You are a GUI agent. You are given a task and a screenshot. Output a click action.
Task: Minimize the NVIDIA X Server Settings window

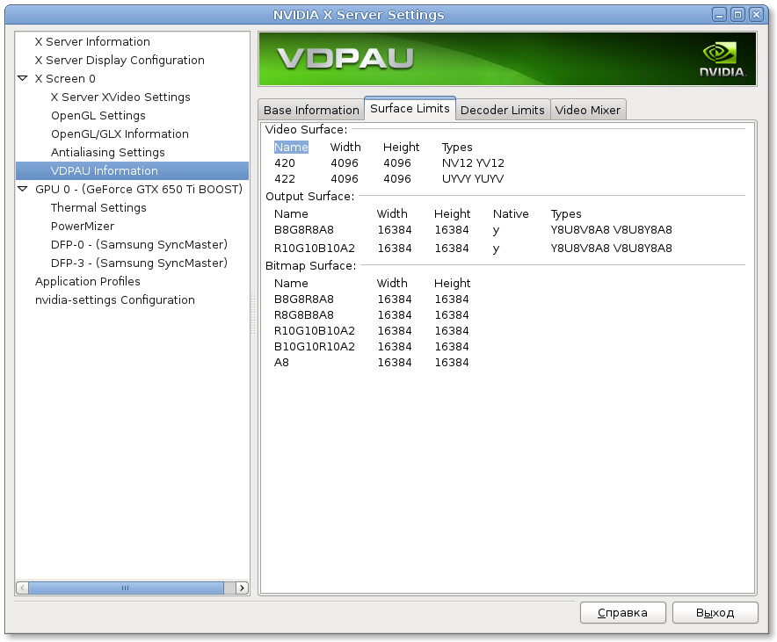[719, 15]
